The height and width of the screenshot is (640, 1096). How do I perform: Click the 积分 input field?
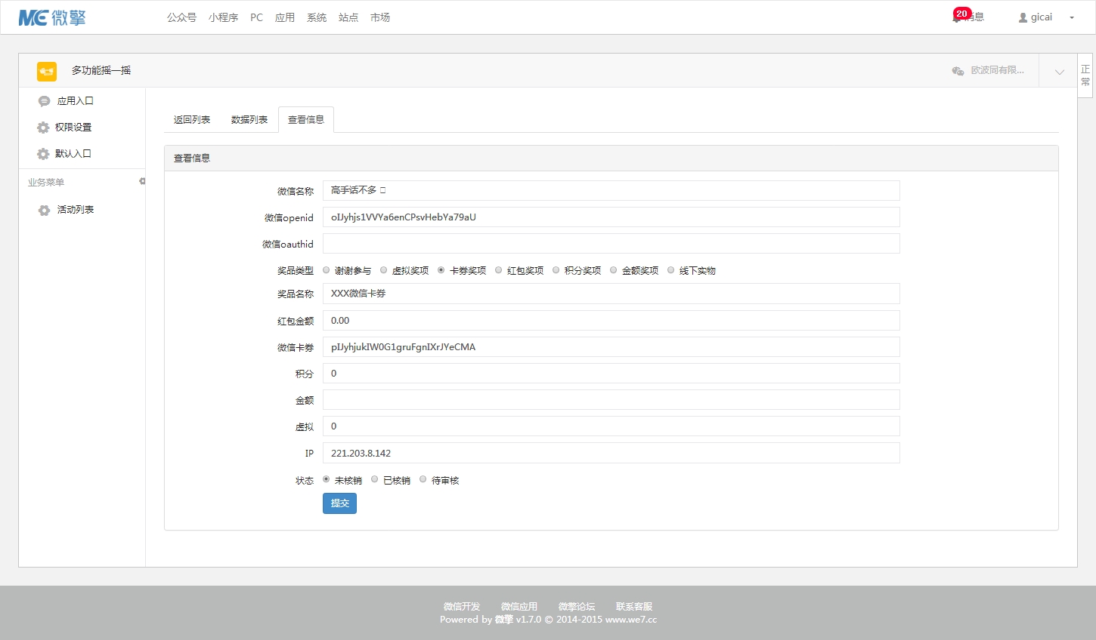(611, 374)
